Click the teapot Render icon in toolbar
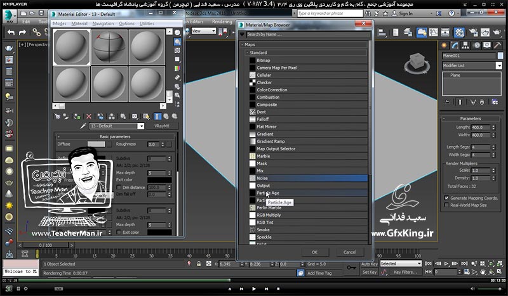This screenshot has width=508, height=296. tap(497, 32)
